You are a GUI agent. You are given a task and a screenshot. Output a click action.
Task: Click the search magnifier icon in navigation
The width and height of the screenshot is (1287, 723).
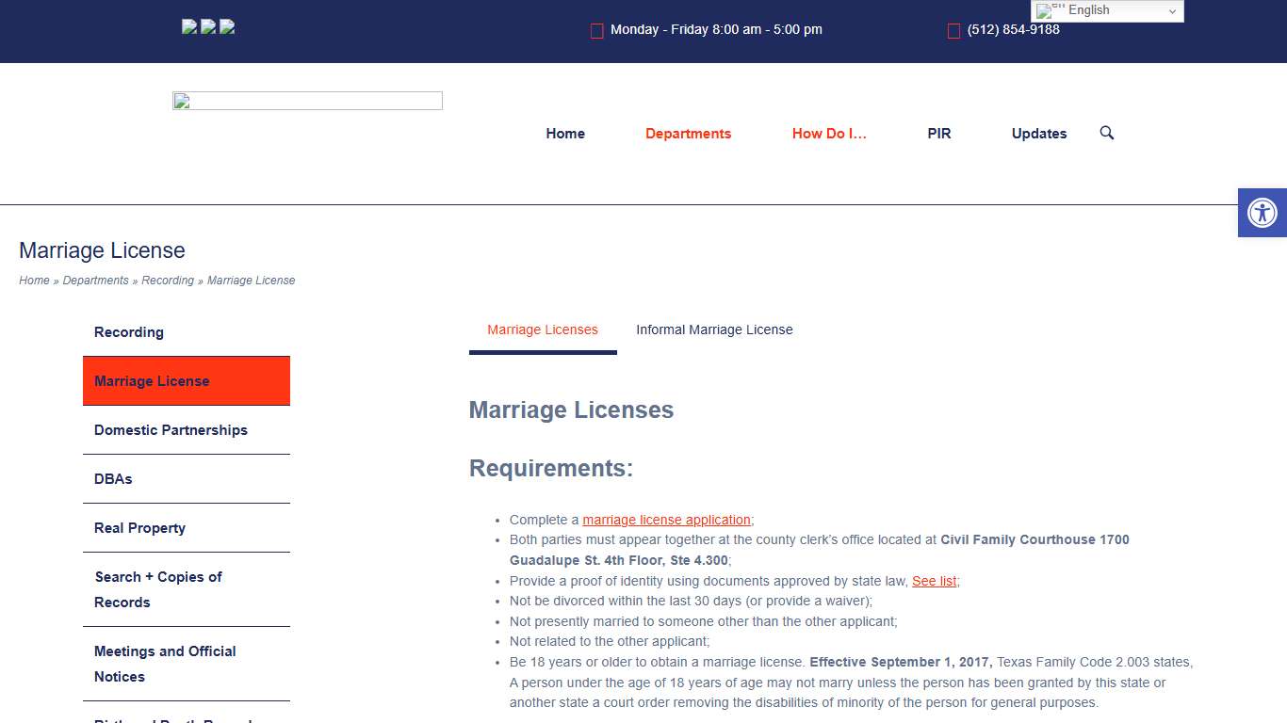tap(1107, 133)
